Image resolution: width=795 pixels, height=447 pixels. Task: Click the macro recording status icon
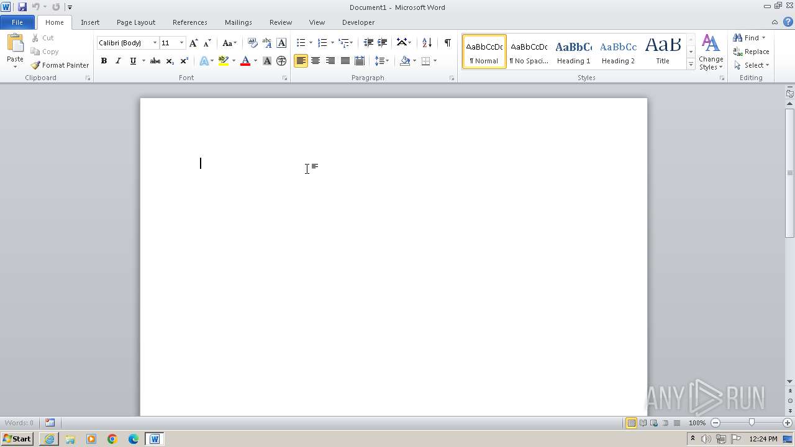click(x=50, y=423)
